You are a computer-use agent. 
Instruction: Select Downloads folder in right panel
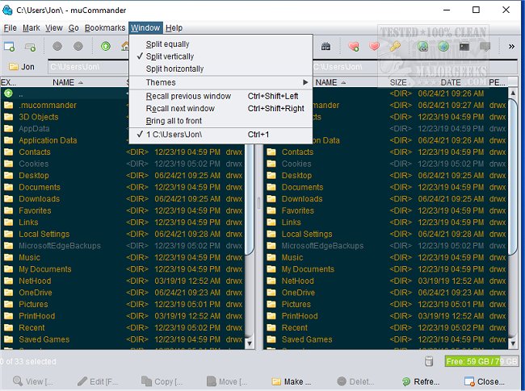click(301, 199)
